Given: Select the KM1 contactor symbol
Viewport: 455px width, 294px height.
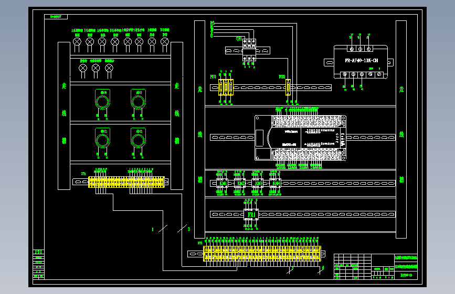Looking at the screenshot, I should 223,183.
